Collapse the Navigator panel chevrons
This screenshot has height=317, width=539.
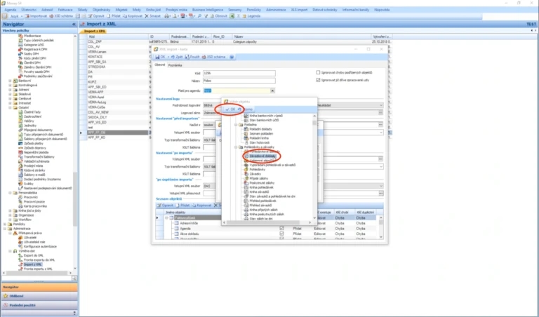pyautogui.click(x=74, y=25)
